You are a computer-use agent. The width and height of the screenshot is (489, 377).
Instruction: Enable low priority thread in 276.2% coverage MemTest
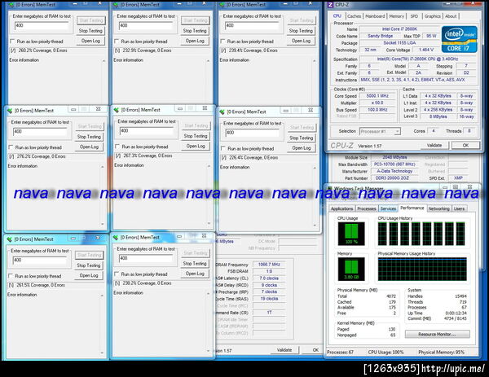[11, 147]
